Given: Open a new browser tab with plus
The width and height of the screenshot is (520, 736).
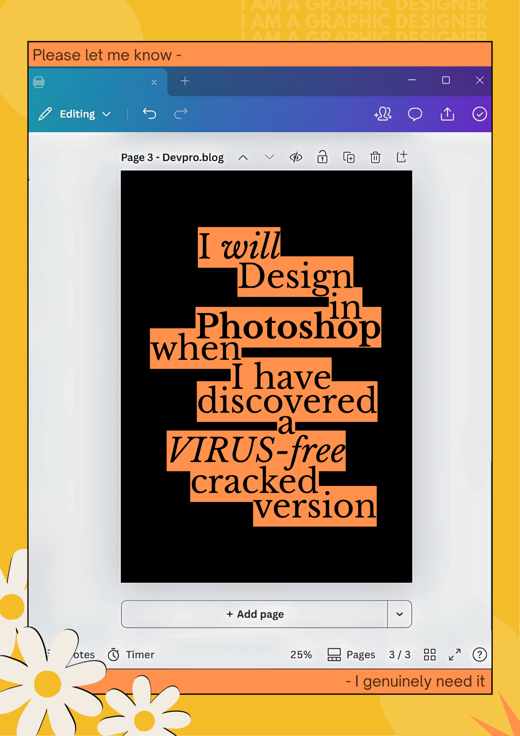Looking at the screenshot, I should point(185,81).
